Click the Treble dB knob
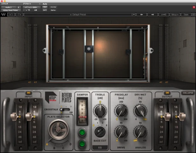The width and height of the screenshot is (196, 153). click(x=100, y=111)
